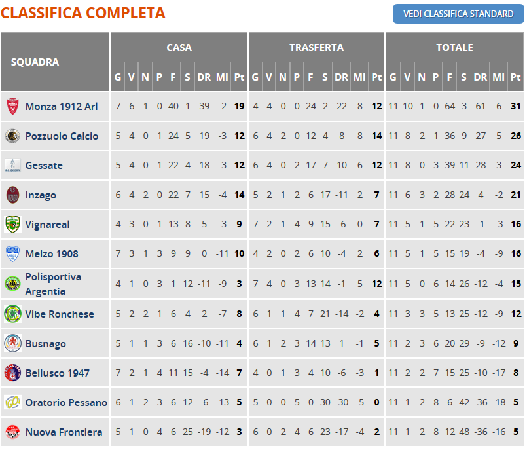Click the Monza 1912 Arl team crest
This screenshot has height=450, width=527.
[13, 106]
